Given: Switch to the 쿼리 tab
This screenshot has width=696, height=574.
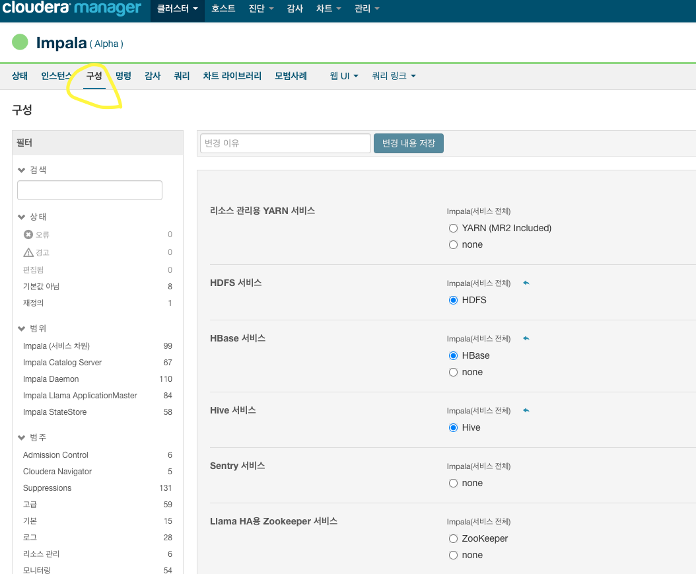Looking at the screenshot, I should click(182, 76).
